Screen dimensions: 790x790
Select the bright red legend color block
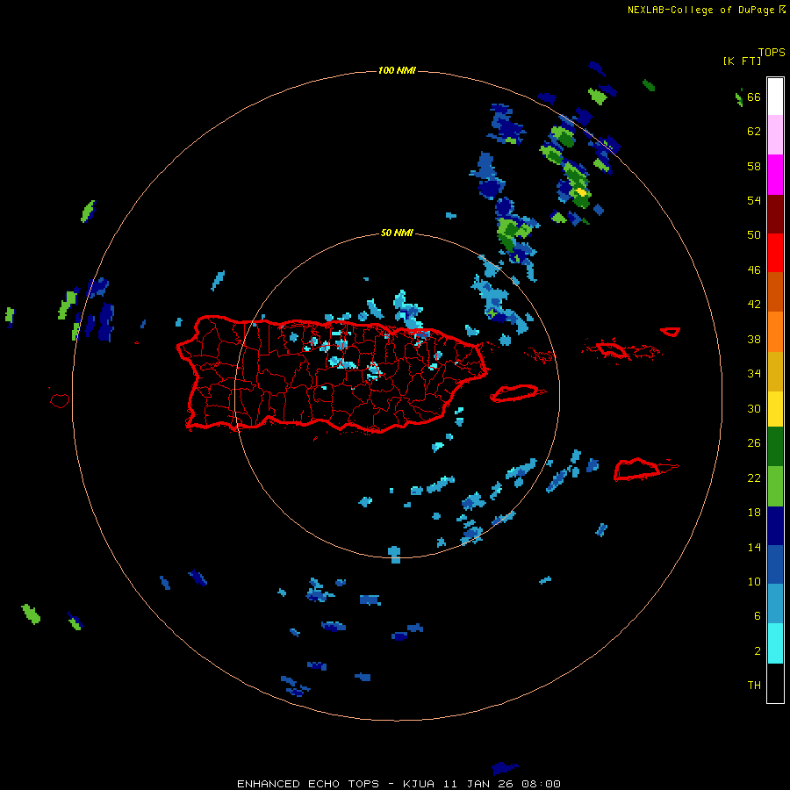(775, 253)
